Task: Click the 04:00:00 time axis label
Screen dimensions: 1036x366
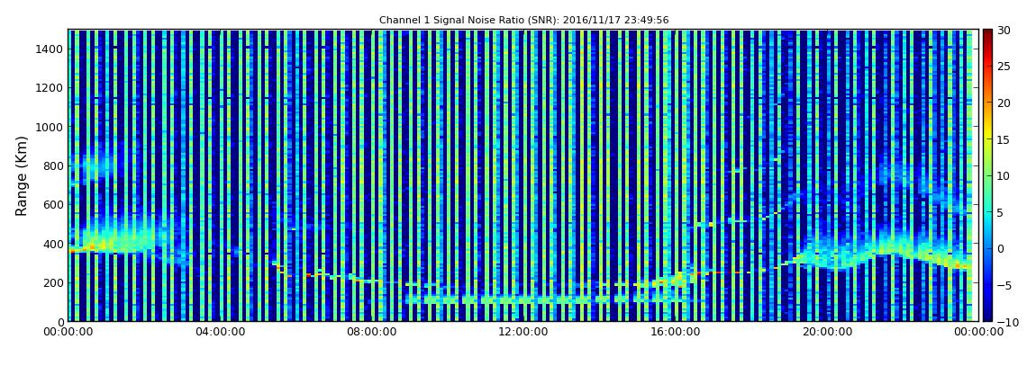Action: coord(219,333)
